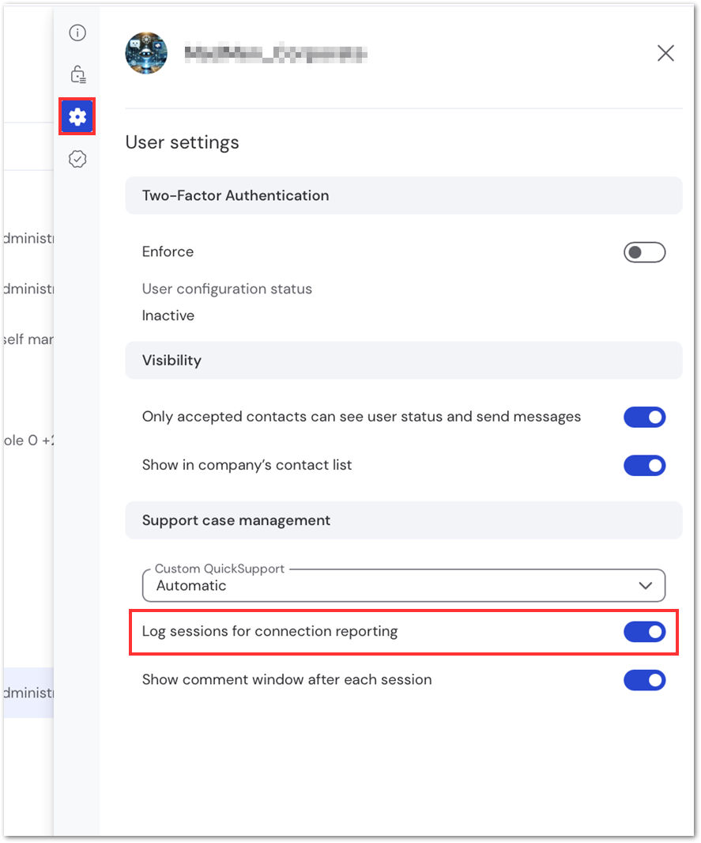Close the user settings panel
Viewport: 701px width, 843px height.
click(x=665, y=53)
